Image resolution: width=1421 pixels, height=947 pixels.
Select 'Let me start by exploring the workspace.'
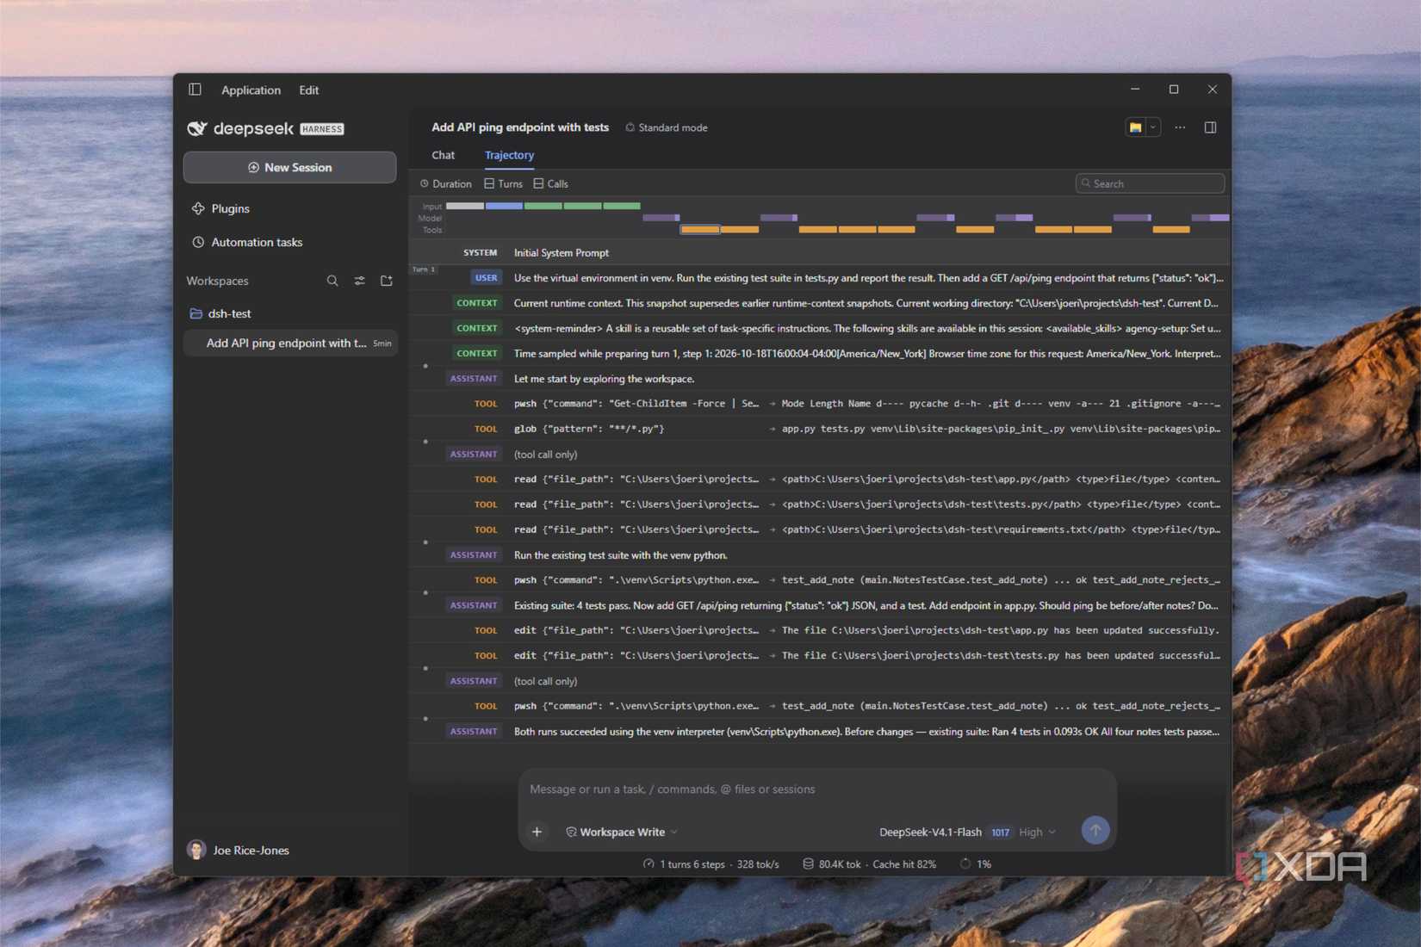tap(604, 379)
